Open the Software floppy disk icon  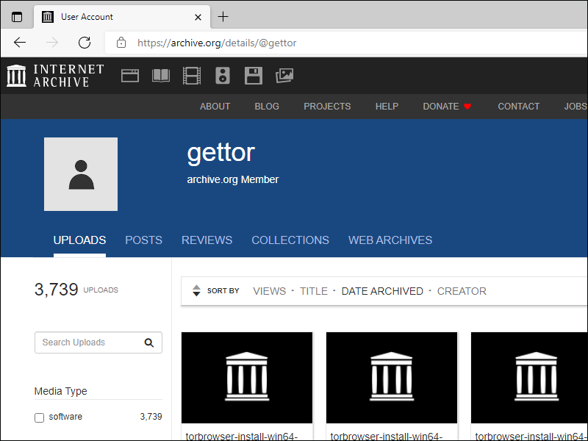pos(254,75)
